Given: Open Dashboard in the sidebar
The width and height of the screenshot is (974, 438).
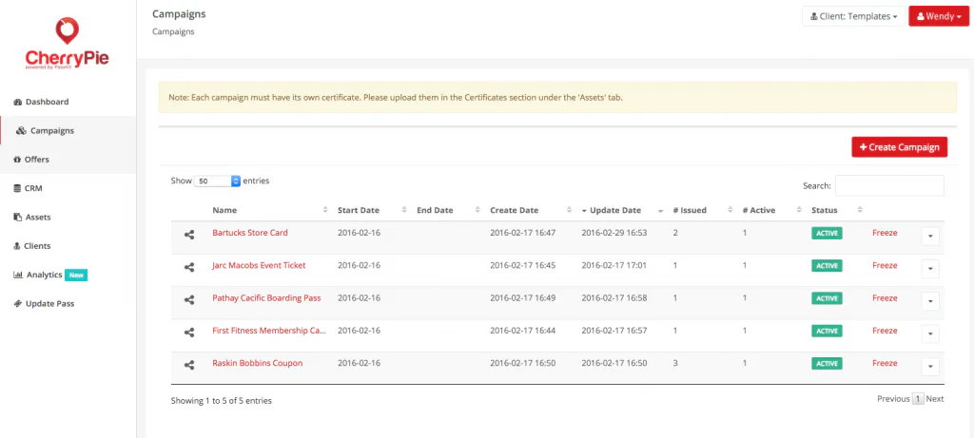Looking at the screenshot, I should coord(41,102).
